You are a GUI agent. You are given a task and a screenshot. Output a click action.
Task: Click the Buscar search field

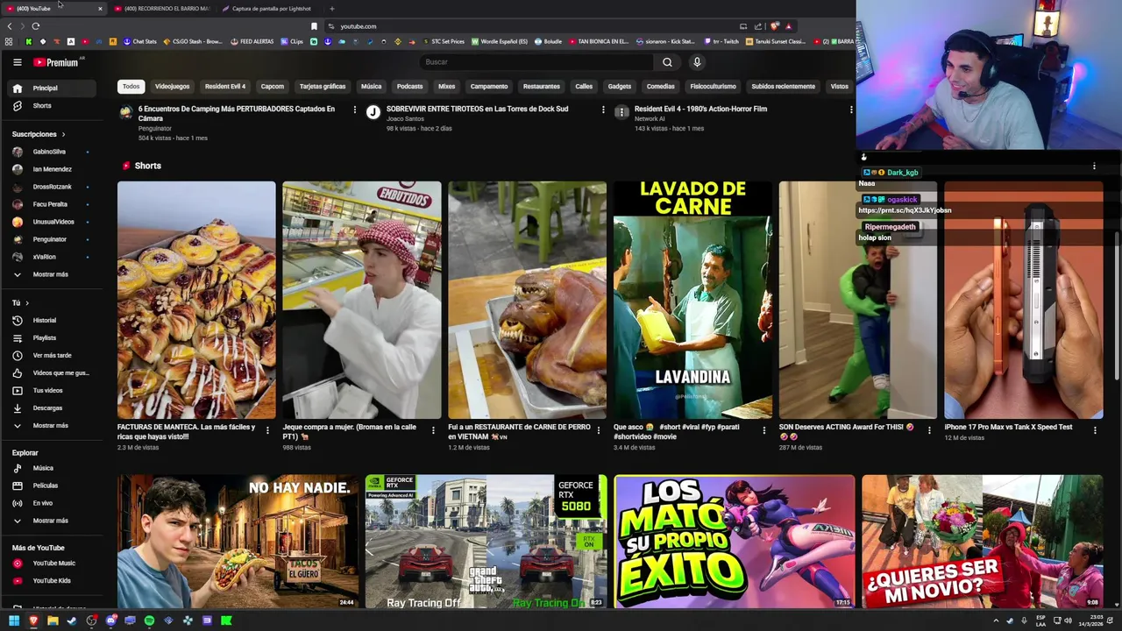pyautogui.click(x=536, y=62)
